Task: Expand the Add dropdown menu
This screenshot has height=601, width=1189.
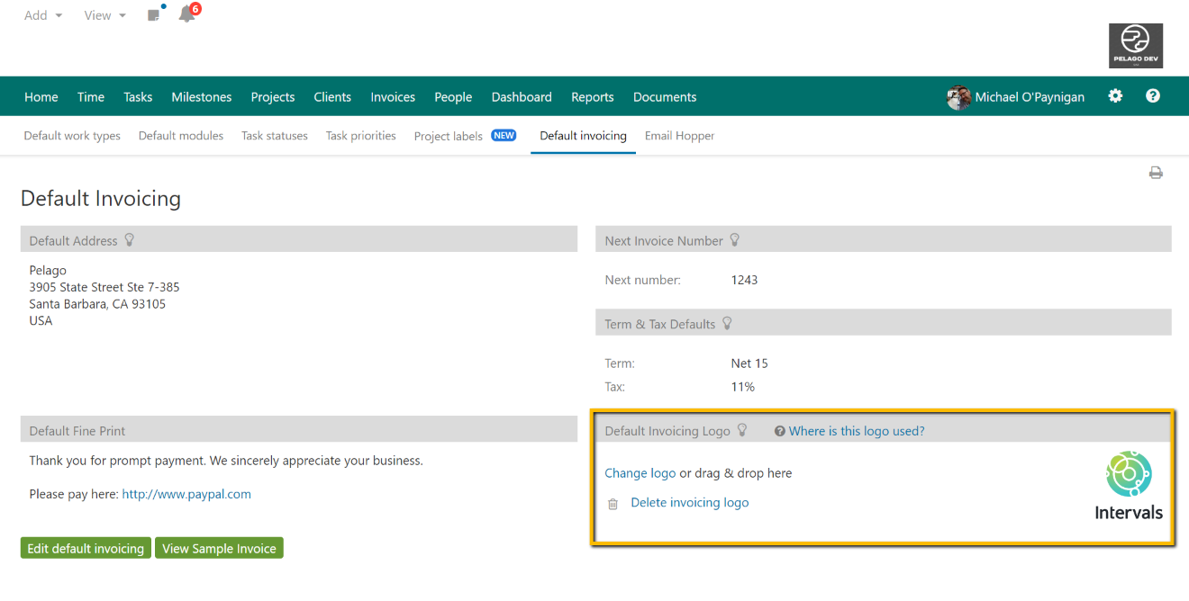Action: point(43,15)
